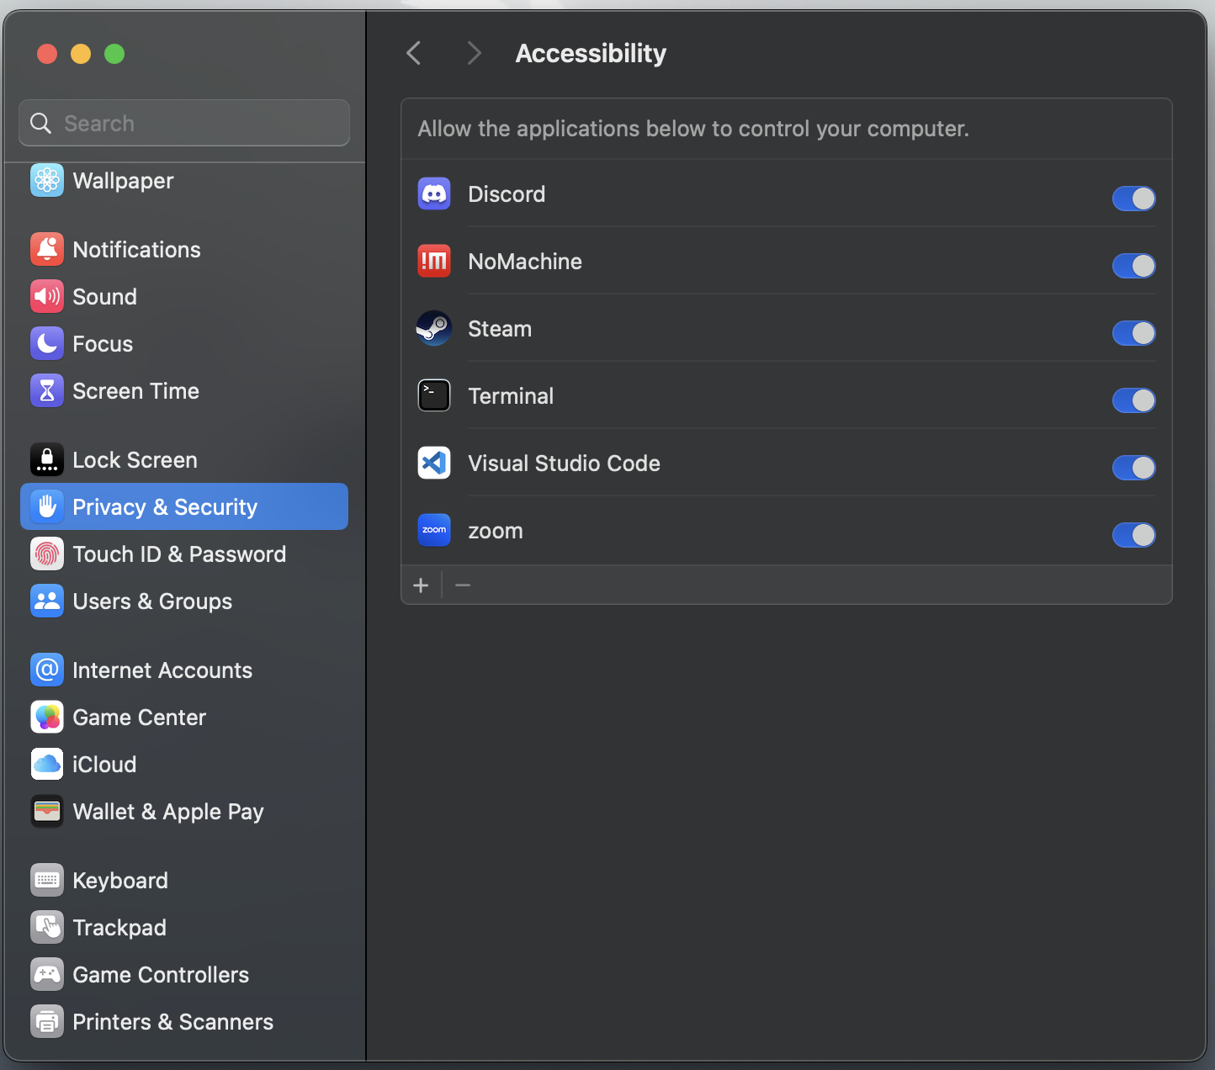This screenshot has height=1070, width=1215.
Task: Click the magnifying glass search icon
Action: coord(40,124)
